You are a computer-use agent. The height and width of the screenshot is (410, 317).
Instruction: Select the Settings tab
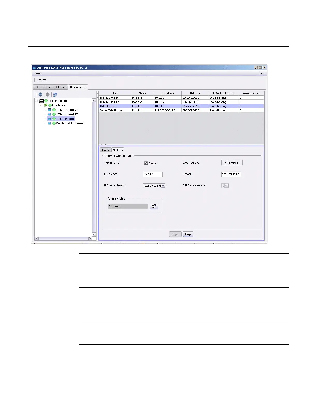tap(118, 150)
